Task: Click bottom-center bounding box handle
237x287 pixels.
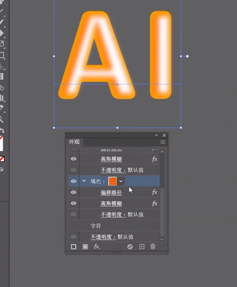Action: 117,128
